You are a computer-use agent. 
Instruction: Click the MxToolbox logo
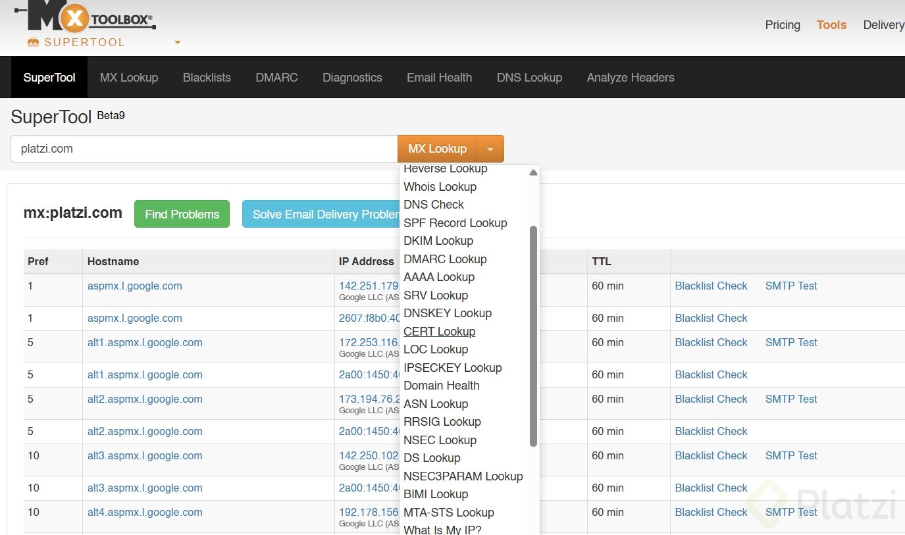tap(86, 16)
